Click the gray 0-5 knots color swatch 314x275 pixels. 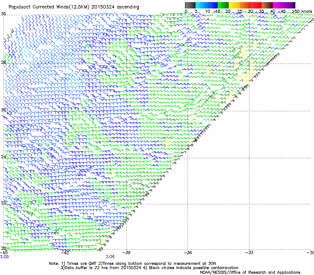click(190, 5)
